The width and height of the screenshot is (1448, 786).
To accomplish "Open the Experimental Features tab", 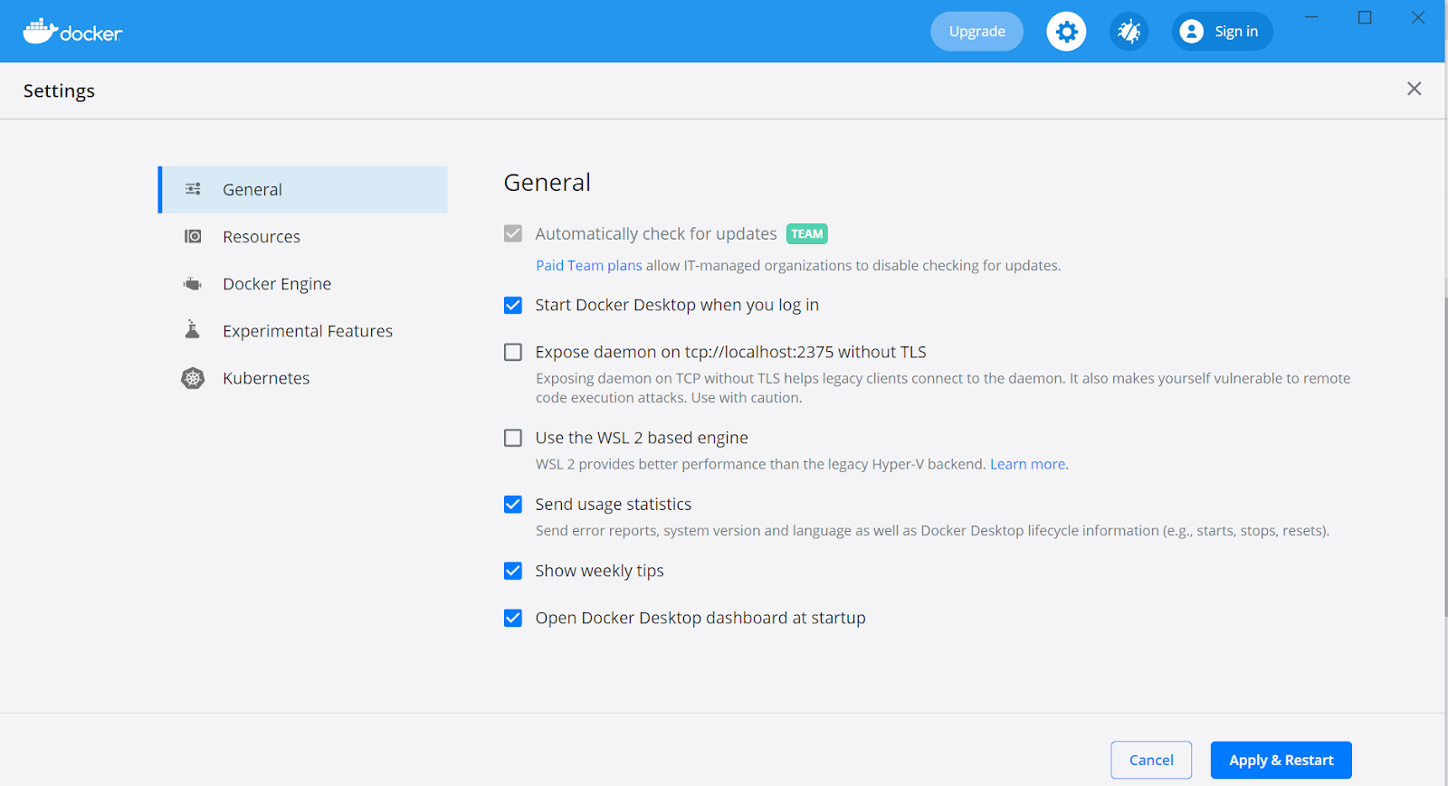I will (303, 331).
